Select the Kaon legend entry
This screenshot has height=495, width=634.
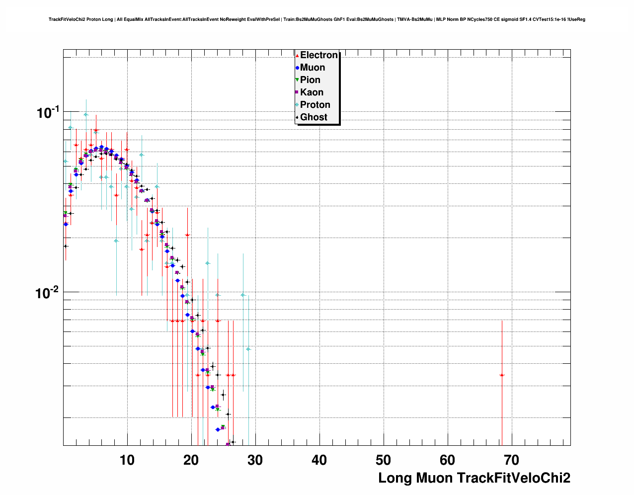[x=309, y=92]
